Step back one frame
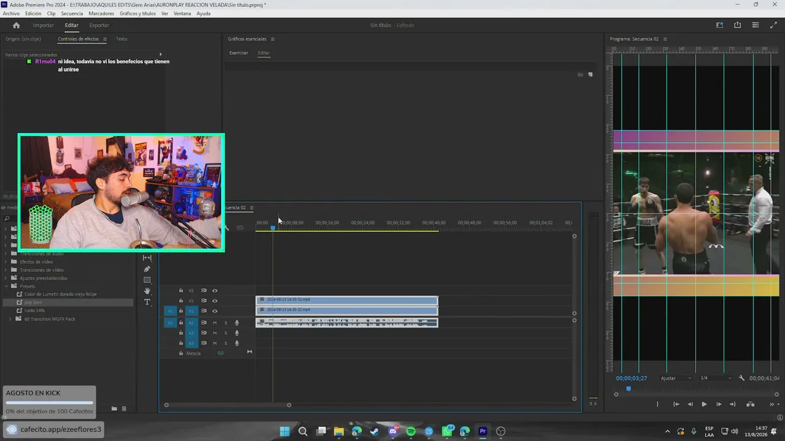Image resolution: width=785 pixels, height=441 pixels. (x=690, y=404)
